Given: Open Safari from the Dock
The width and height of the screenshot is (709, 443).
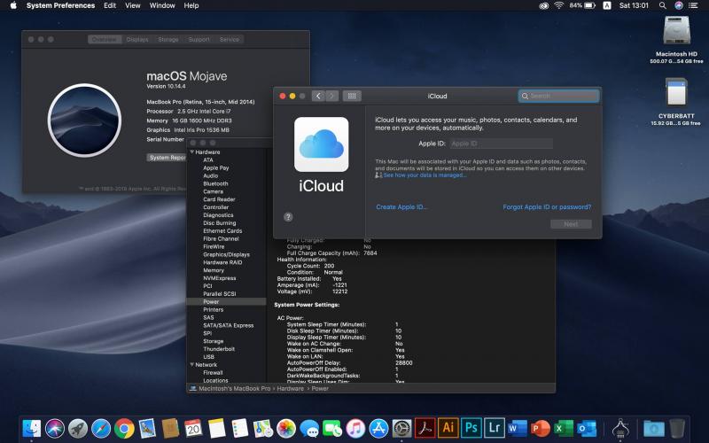Looking at the screenshot, I should [x=101, y=428].
